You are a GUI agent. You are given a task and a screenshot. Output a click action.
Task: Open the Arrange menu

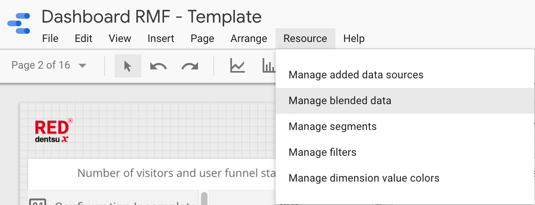[249, 39]
